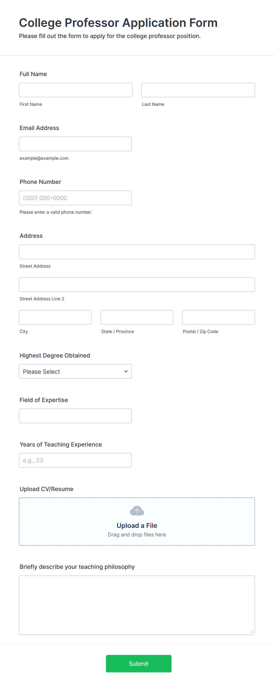
Task: Click the Postal / Zip Code field
Action: click(x=219, y=317)
